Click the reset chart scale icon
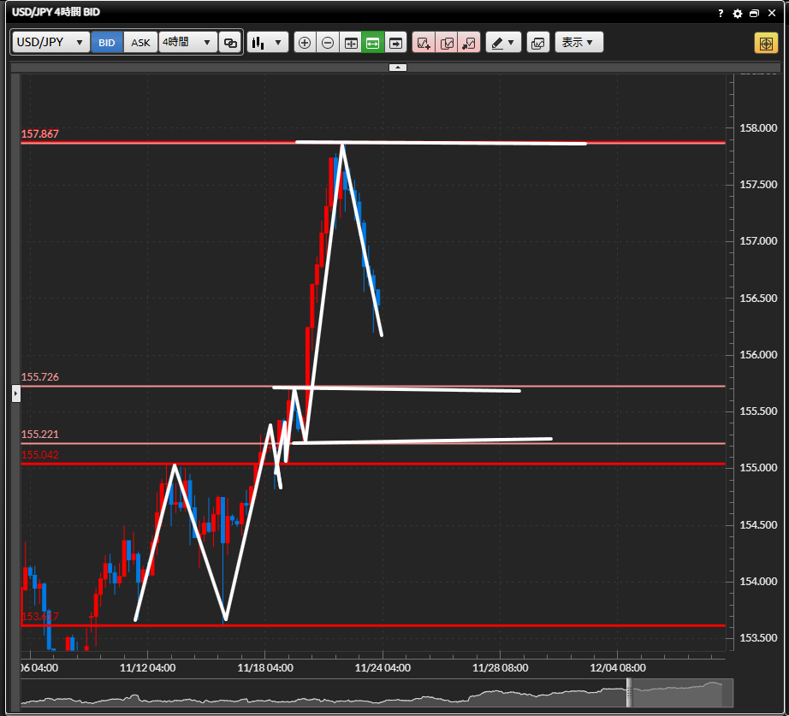This screenshot has width=789, height=716. coord(350,43)
